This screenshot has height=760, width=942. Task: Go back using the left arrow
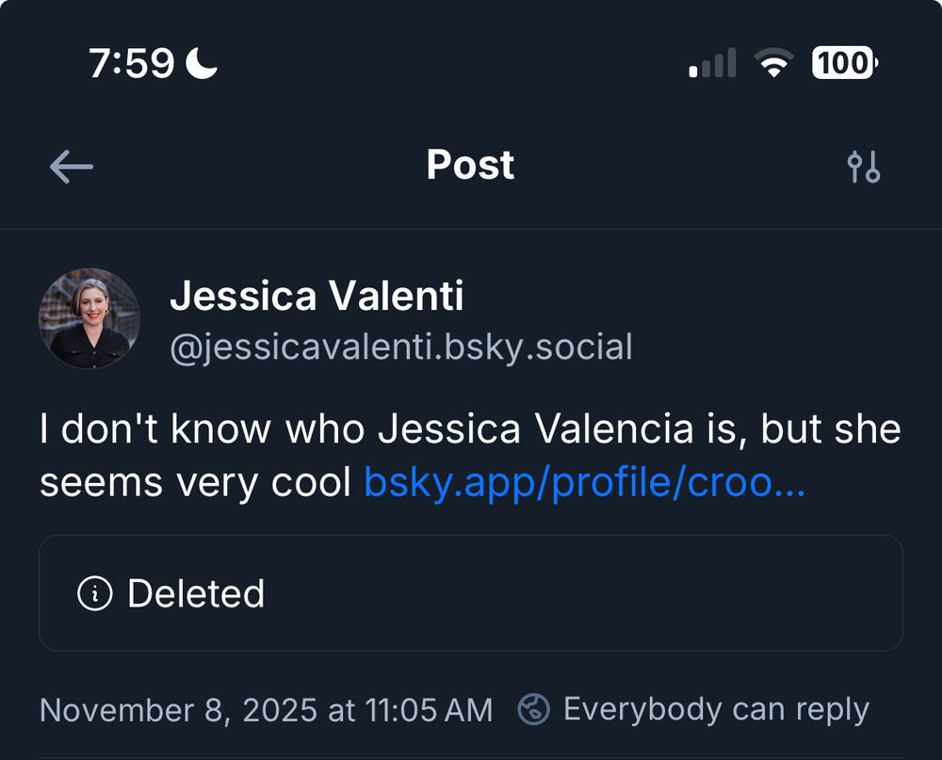click(x=72, y=168)
